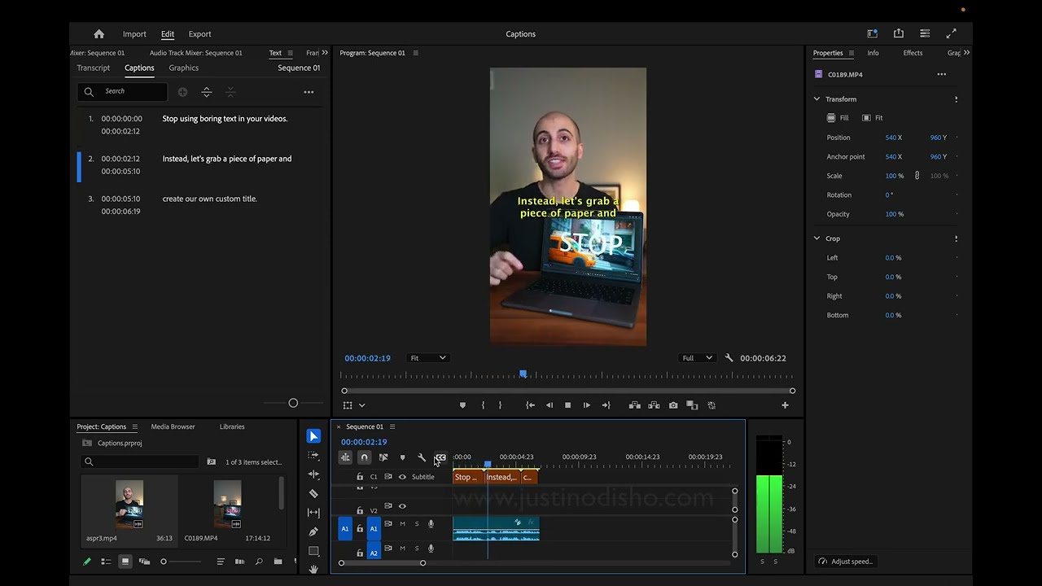Mark In point in Program Monitor

(483, 405)
